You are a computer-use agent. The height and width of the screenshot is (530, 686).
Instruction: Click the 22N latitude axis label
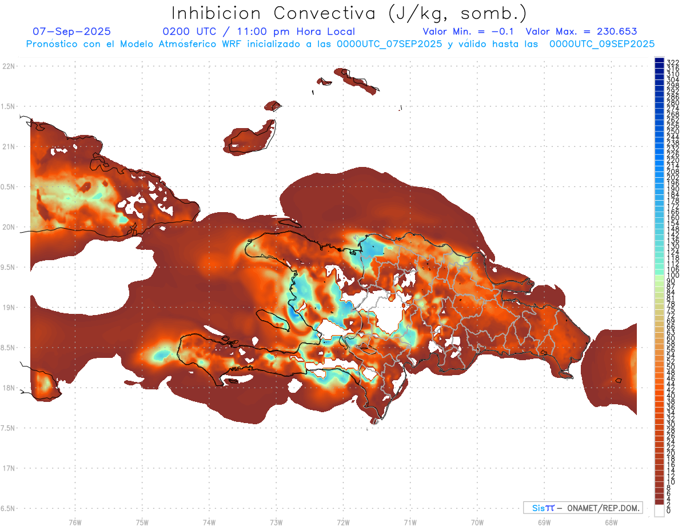[8, 66]
